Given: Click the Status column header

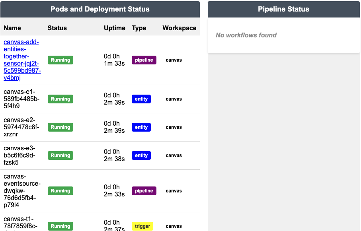Looking at the screenshot, I should [57, 28].
